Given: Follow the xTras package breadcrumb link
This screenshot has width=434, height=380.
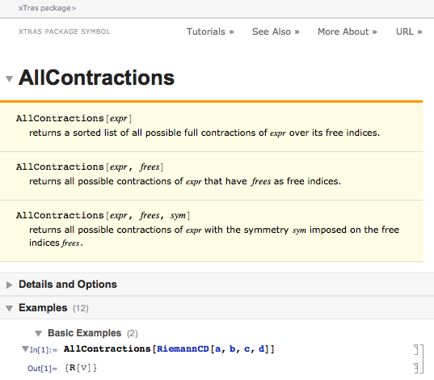Looking at the screenshot, I should coord(47,8).
